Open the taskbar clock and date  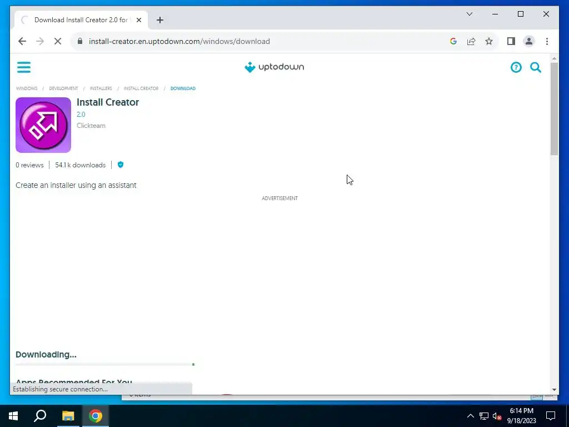click(x=521, y=416)
